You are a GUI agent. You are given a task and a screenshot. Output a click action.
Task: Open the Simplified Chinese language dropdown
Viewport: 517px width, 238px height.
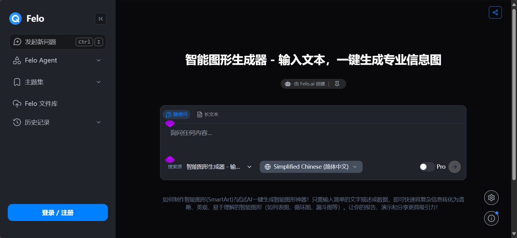click(x=311, y=167)
